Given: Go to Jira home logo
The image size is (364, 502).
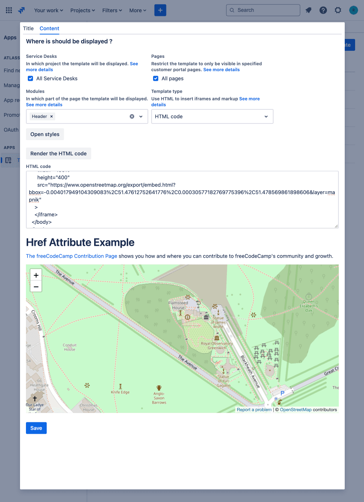Looking at the screenshot, I should point(21,10).
